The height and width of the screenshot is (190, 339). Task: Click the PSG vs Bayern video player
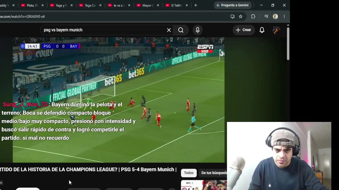pyautogui.click(x=119, y=100)
